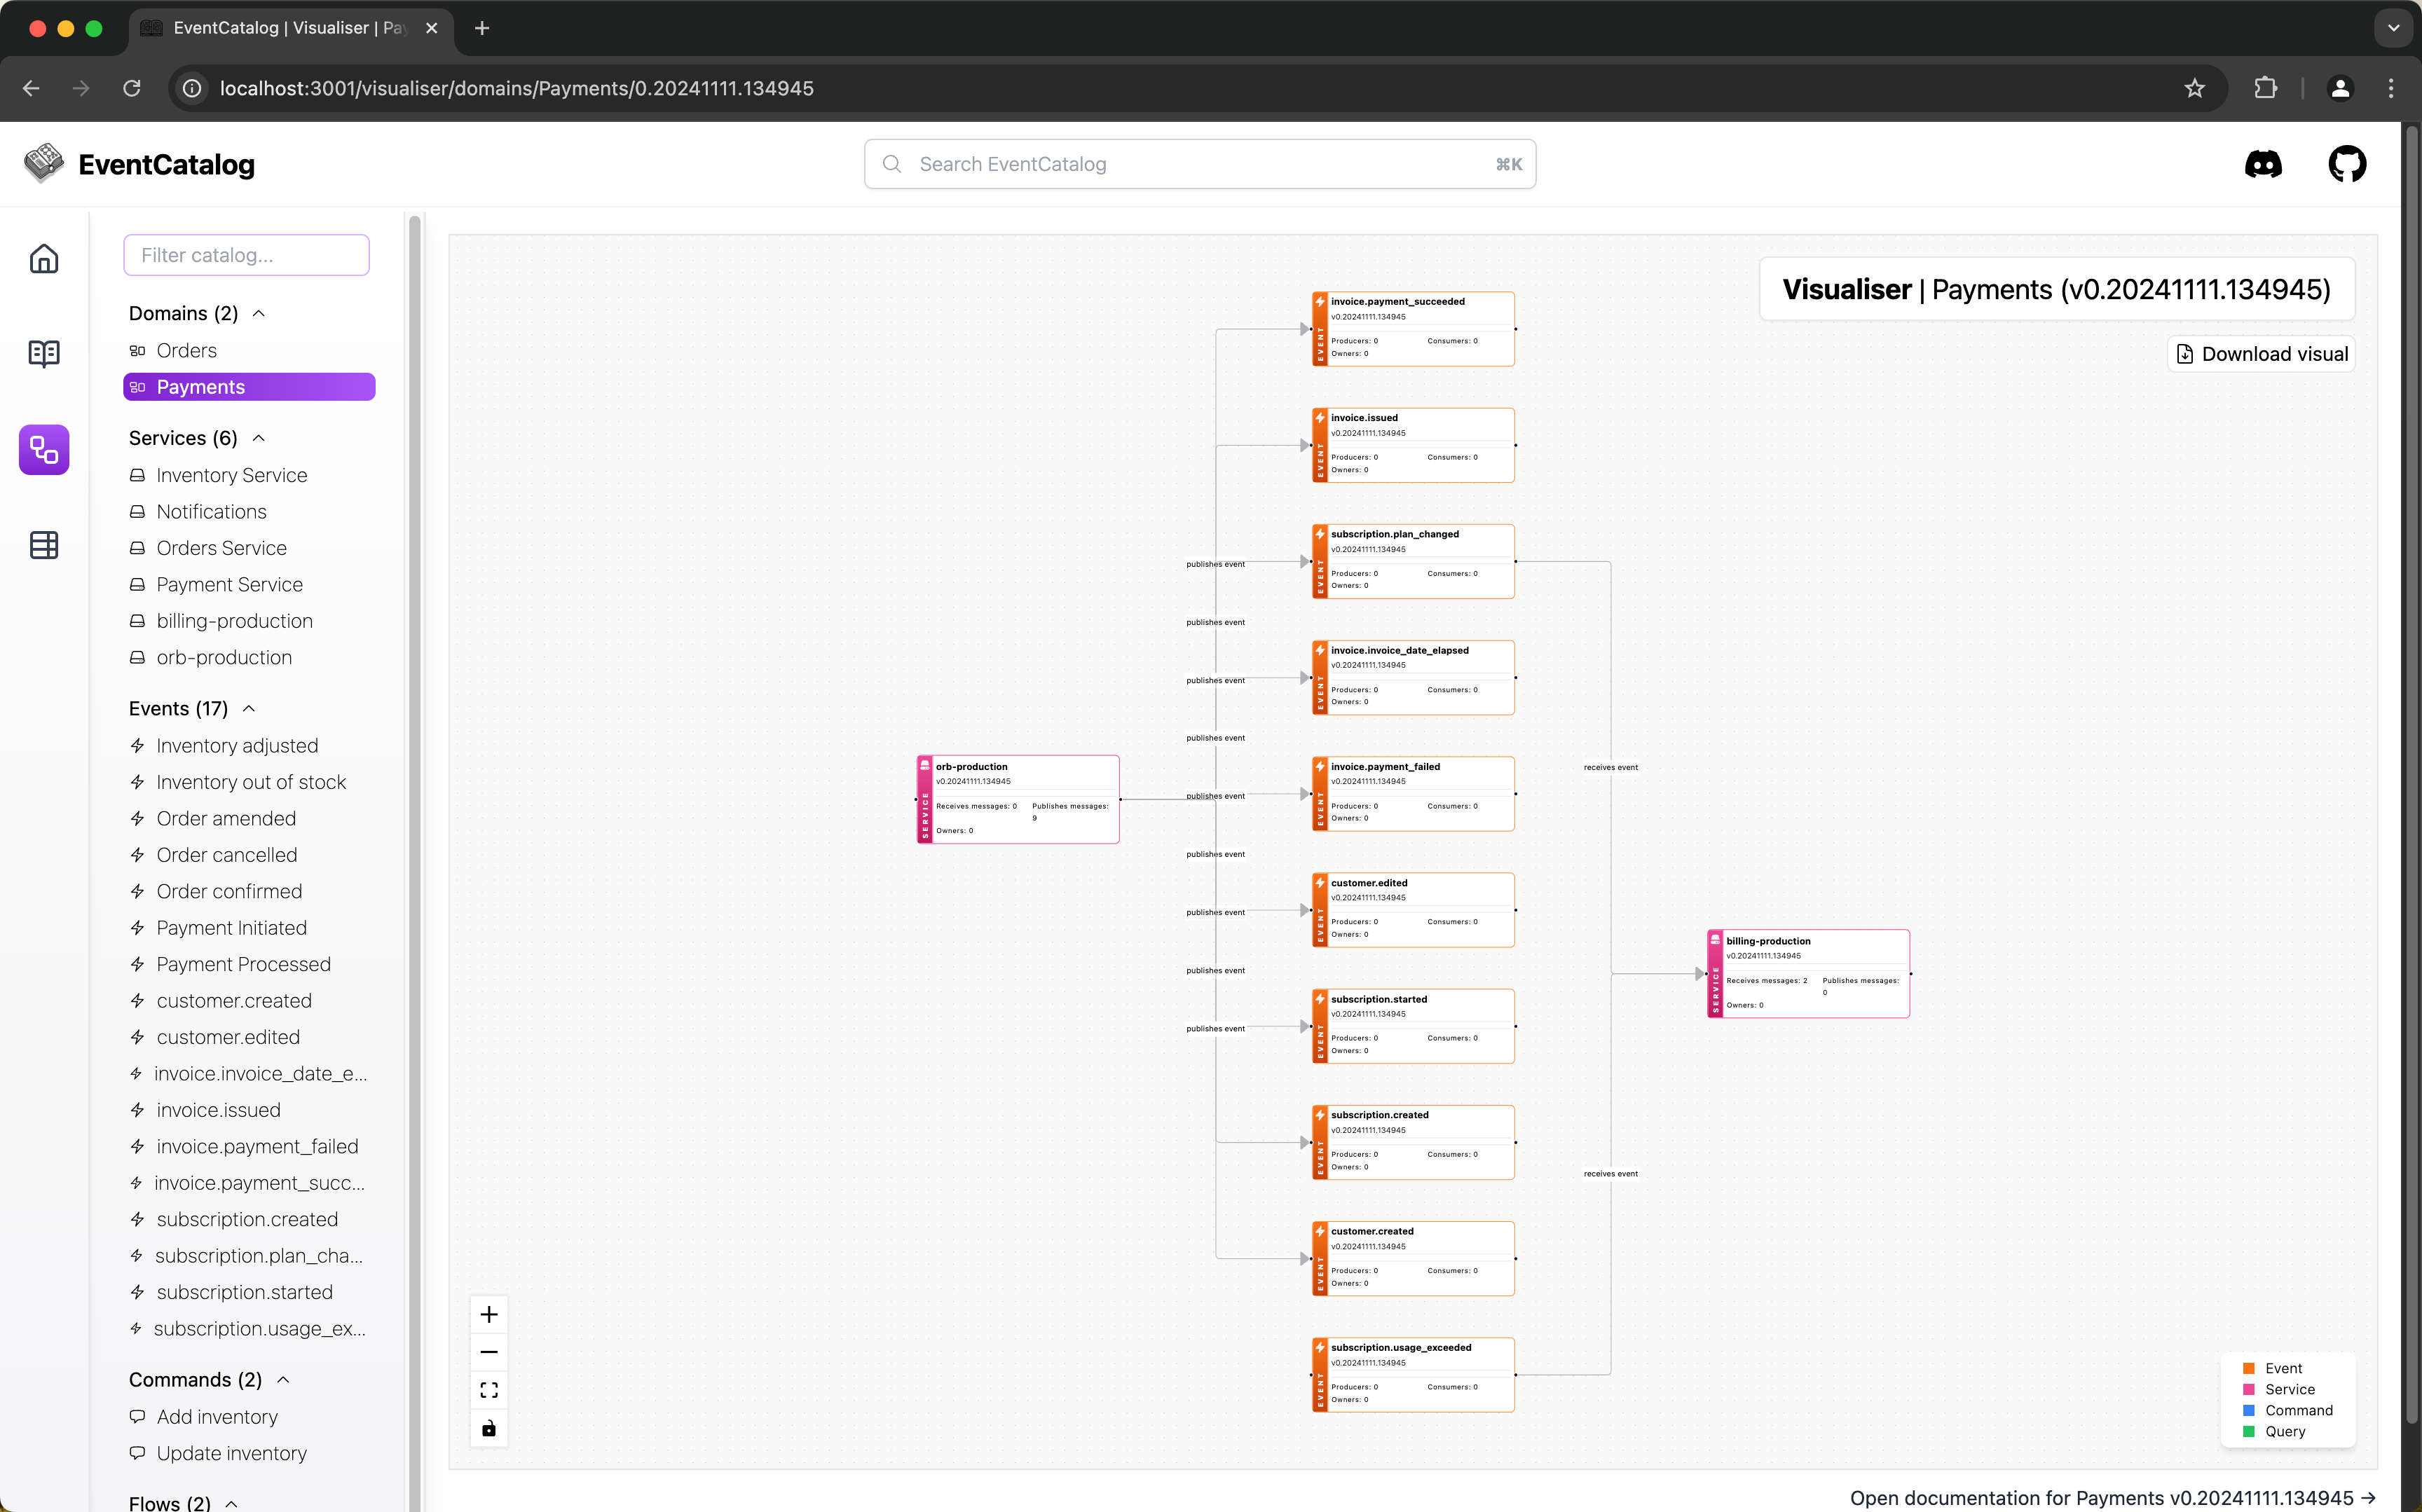Open documentation for Payments link
This screenshot has height=1512, width=2422.
click(2112, 1497)
